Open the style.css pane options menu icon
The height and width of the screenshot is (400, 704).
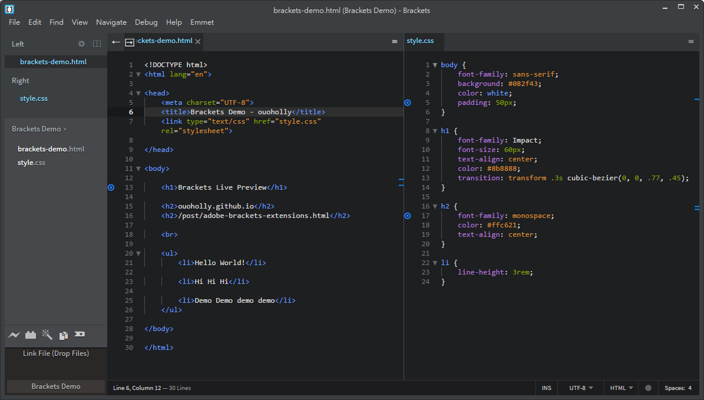[691, 41]
